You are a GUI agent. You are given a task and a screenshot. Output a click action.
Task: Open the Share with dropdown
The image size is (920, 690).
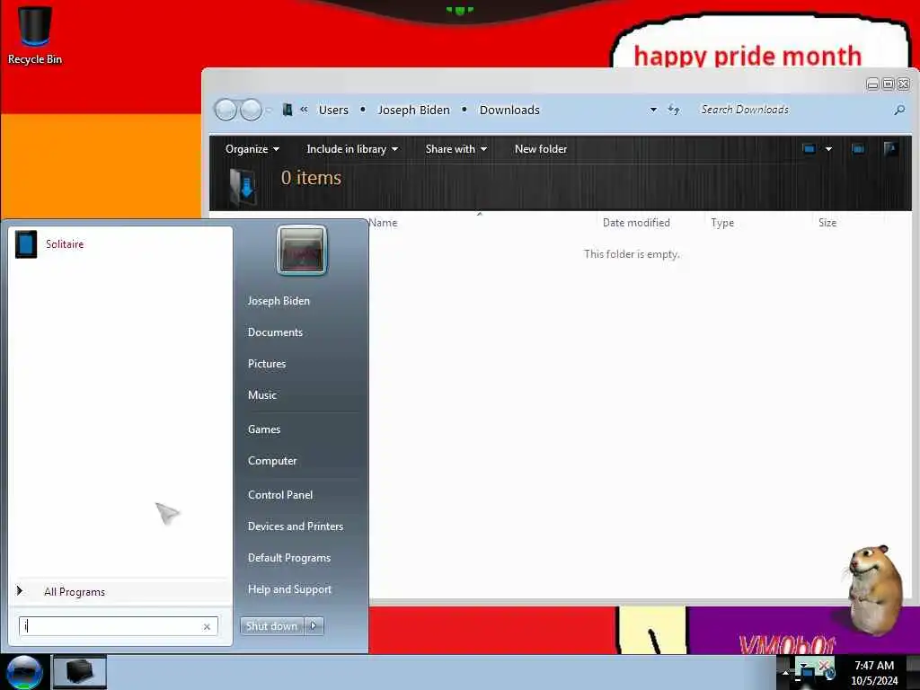tap(456, 149)
